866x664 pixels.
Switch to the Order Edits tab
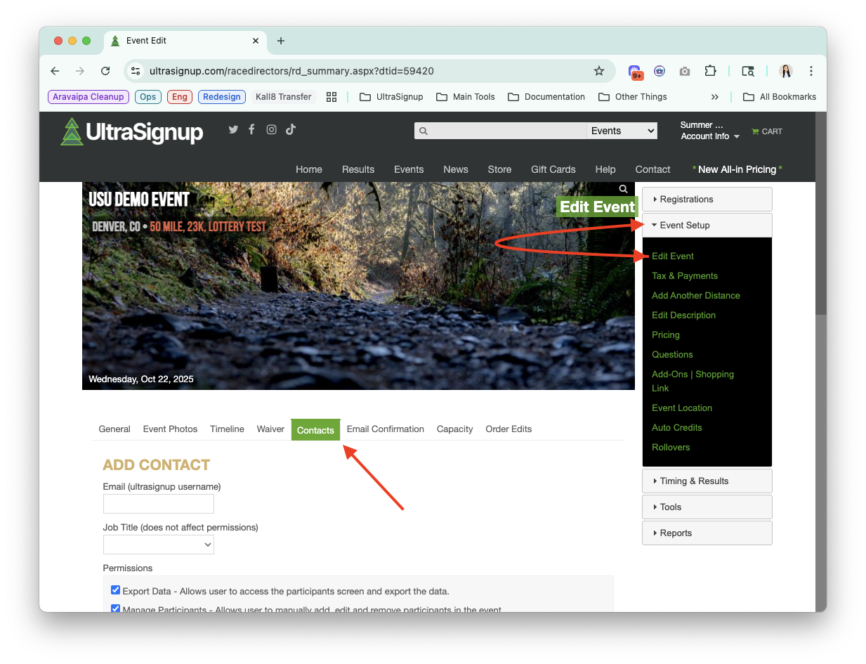click(509, 429)
